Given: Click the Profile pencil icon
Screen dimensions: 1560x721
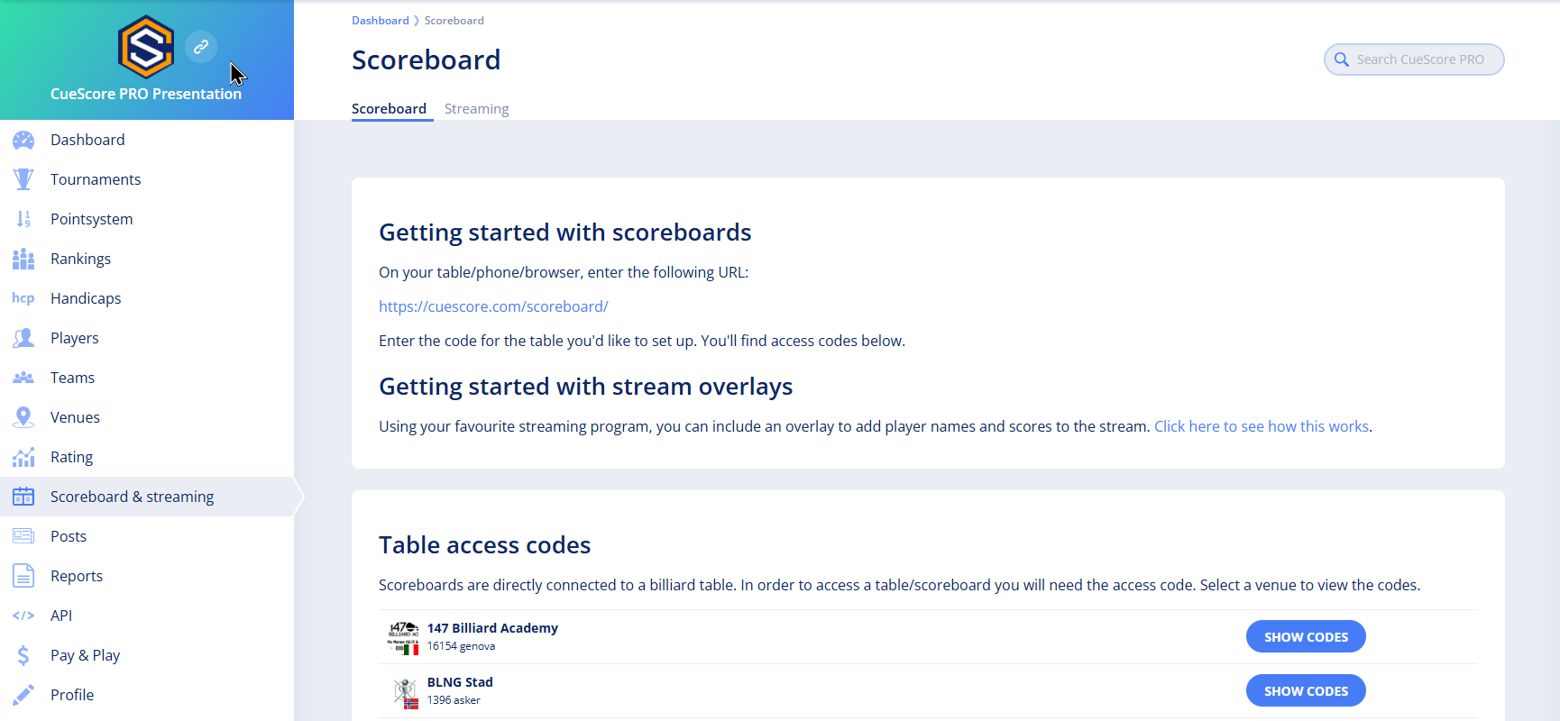Looking at the screenshot, I should tap(23, 695).
